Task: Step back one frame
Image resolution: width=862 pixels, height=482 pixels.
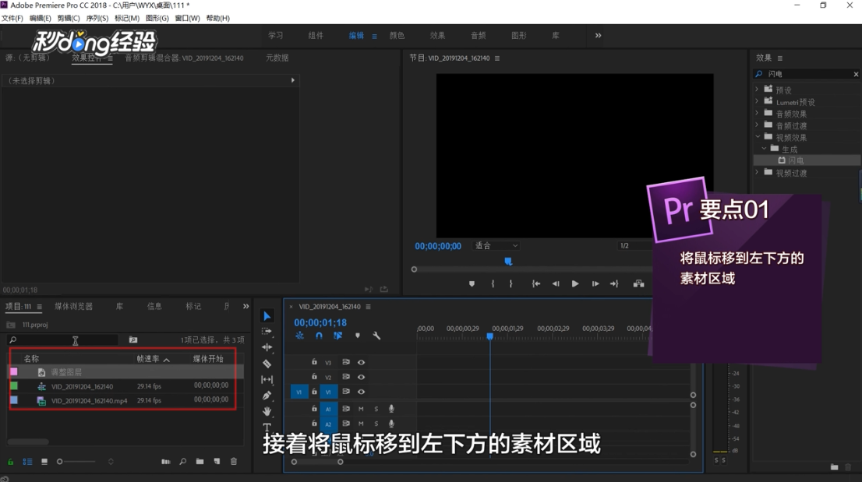Action: (556, 283)
